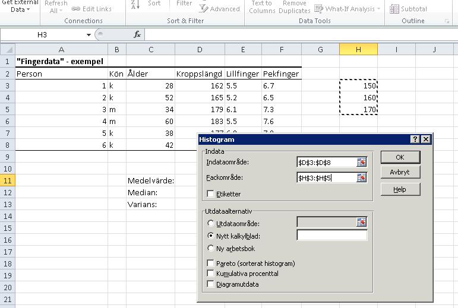Image resolution: width=458 pixels, height=308 pixels.
Task: Click cell D6 with value 183
Action: click(x=200, y=121)
